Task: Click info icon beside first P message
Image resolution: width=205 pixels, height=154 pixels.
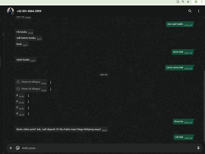Action: [x=28, y=95]
